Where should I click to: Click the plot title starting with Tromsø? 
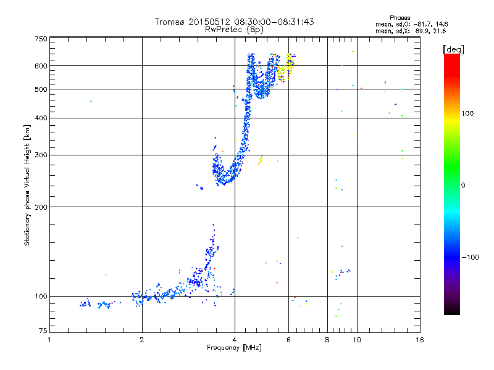click(x=235, y=22)
